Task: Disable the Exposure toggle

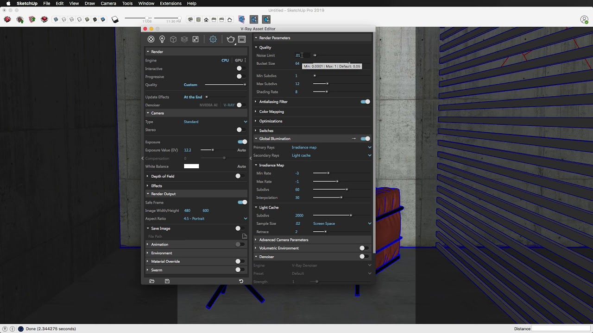Action: click(x=242, y=142)
